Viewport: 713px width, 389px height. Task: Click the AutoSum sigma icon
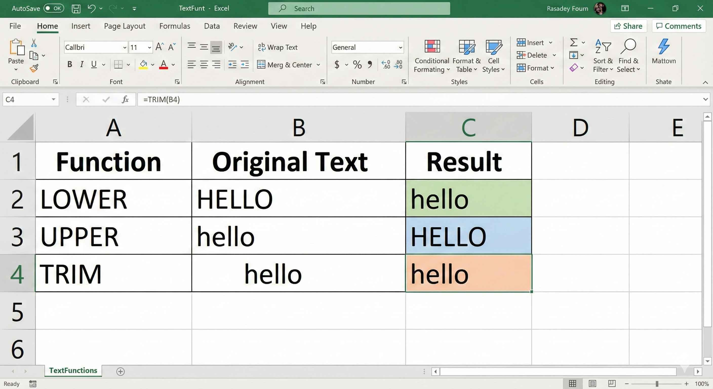pyautogui.click(x=573, y=42)
